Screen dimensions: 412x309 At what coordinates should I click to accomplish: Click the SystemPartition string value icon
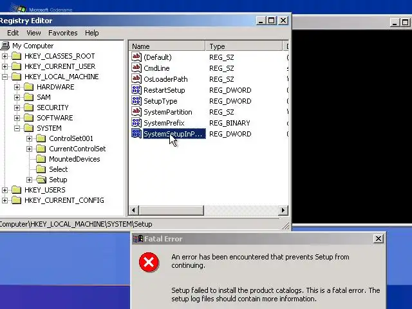pos(136,112)
